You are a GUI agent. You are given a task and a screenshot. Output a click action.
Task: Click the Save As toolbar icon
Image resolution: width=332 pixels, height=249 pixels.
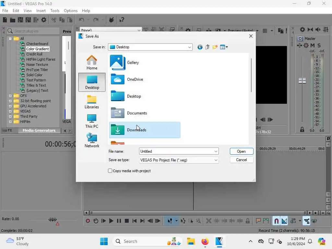click(x=28, y=20)
